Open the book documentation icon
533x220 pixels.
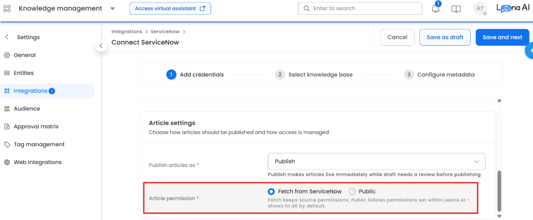456,9
